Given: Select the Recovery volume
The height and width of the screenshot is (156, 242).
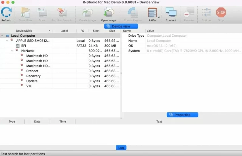Looking at the screenshot, I should coord(60,76).
